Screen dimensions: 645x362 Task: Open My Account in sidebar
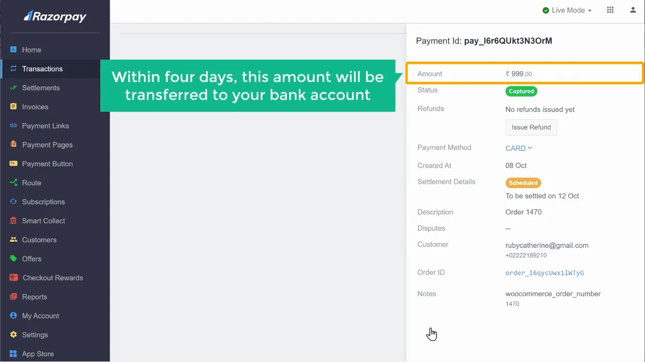pos(40,316)
